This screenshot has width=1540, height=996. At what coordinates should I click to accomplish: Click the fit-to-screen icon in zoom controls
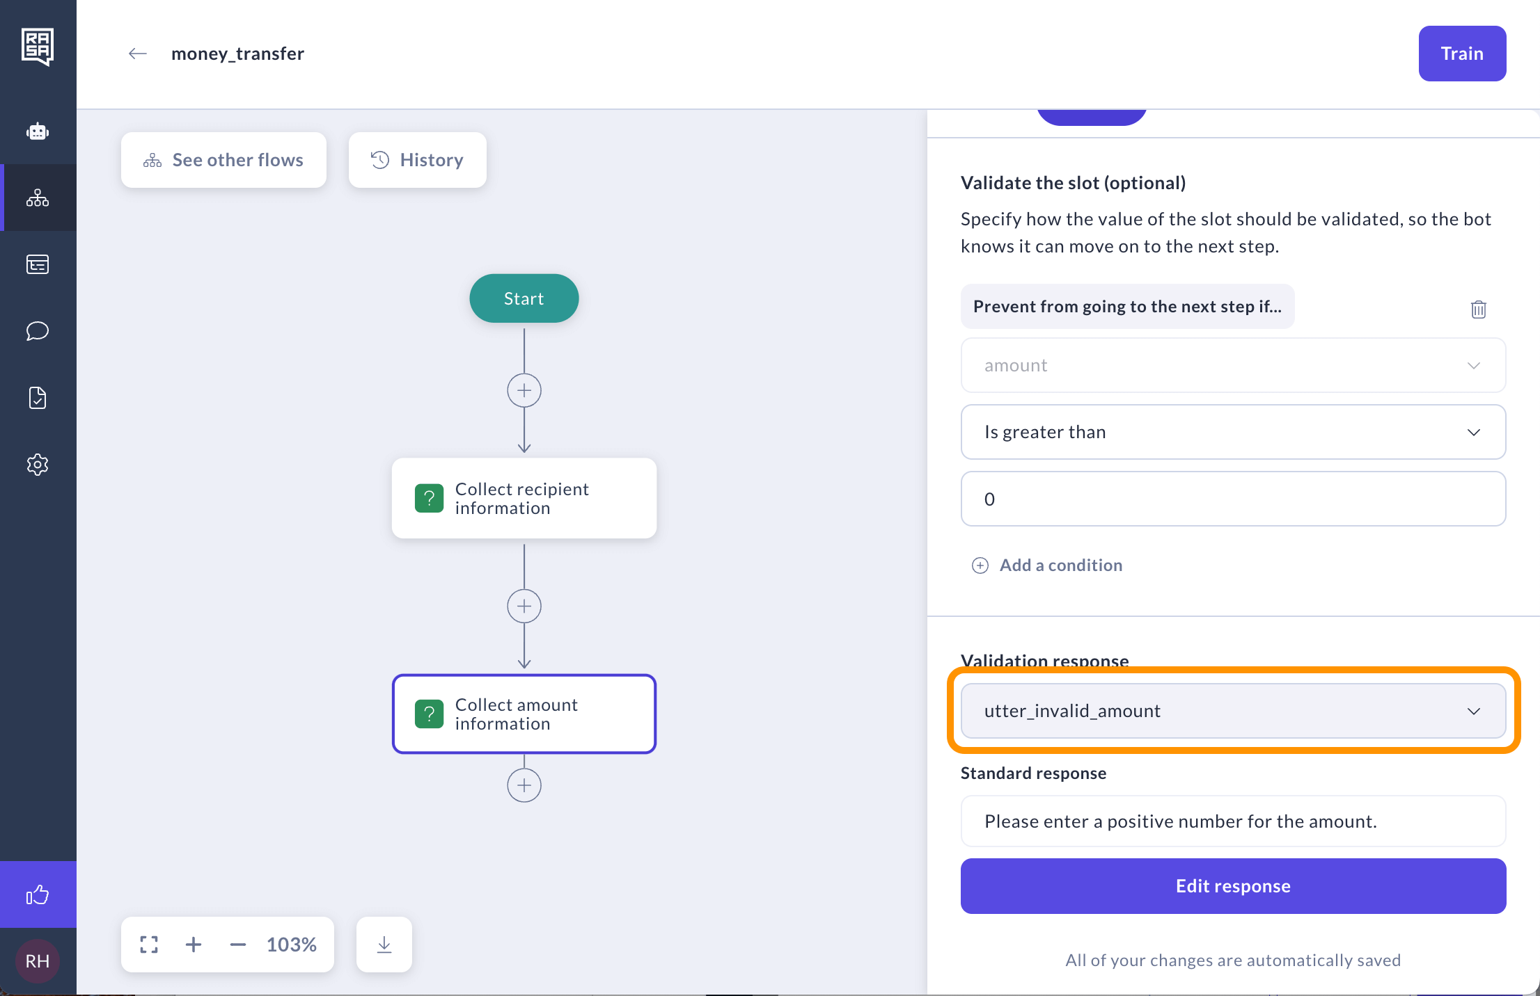[149, 945]
